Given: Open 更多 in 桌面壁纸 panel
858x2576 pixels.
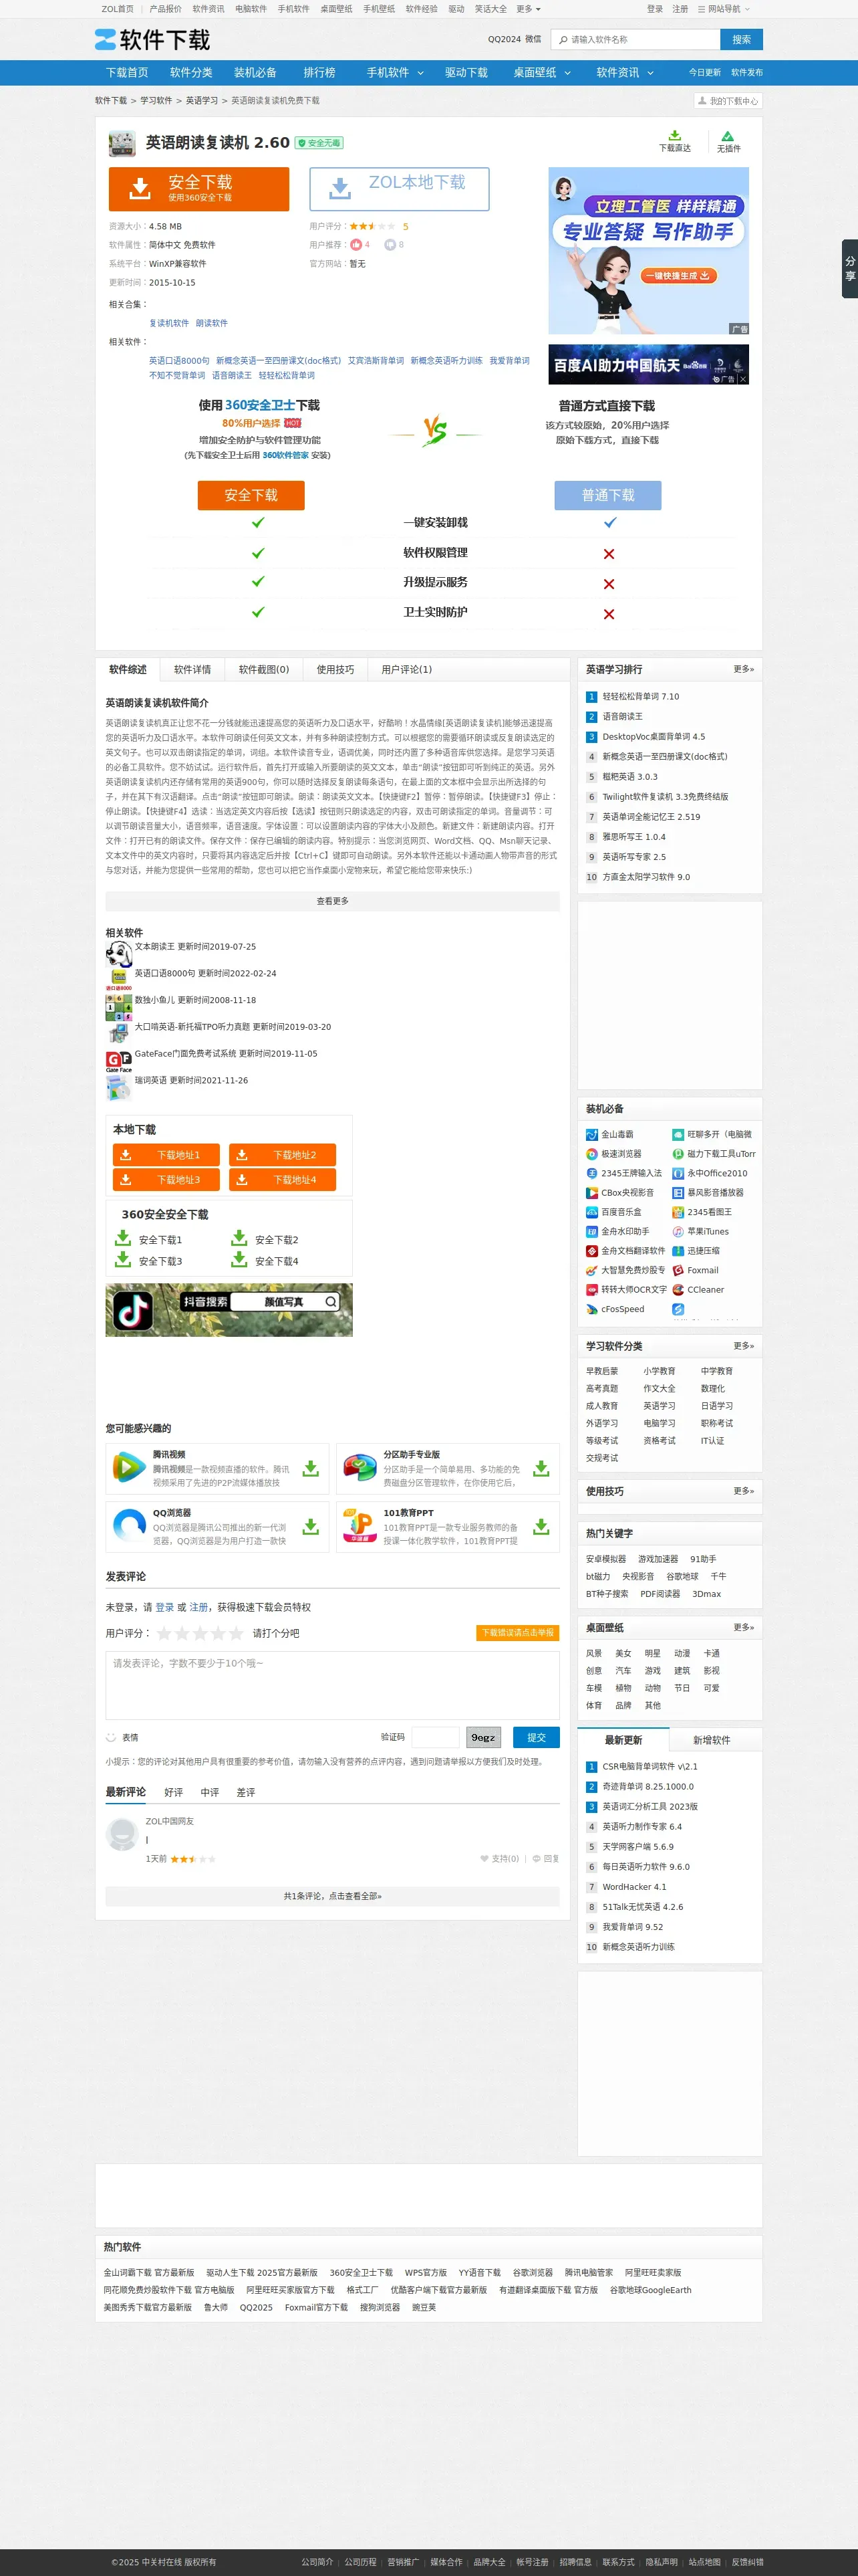Looking at the screenshot, I should point(743,1627).
